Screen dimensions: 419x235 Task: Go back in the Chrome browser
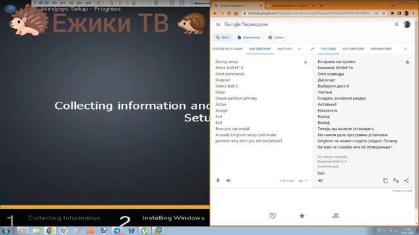(x=215, y=13)
